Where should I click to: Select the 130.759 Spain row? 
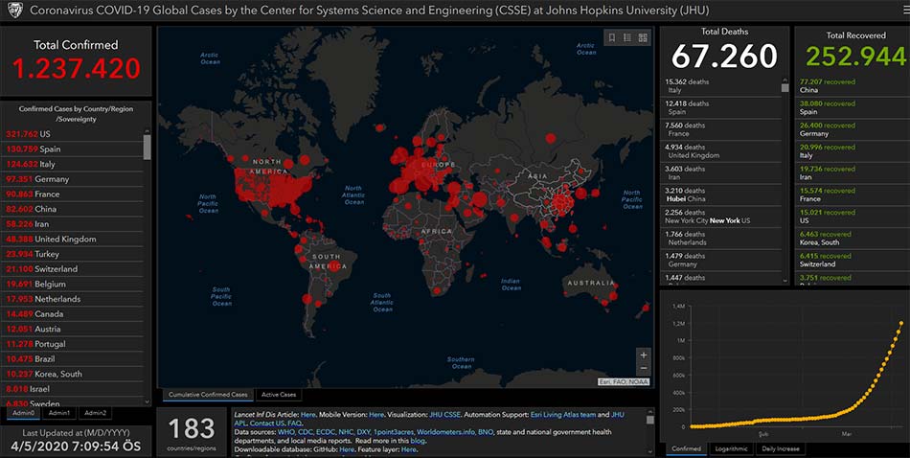[72, 149]
